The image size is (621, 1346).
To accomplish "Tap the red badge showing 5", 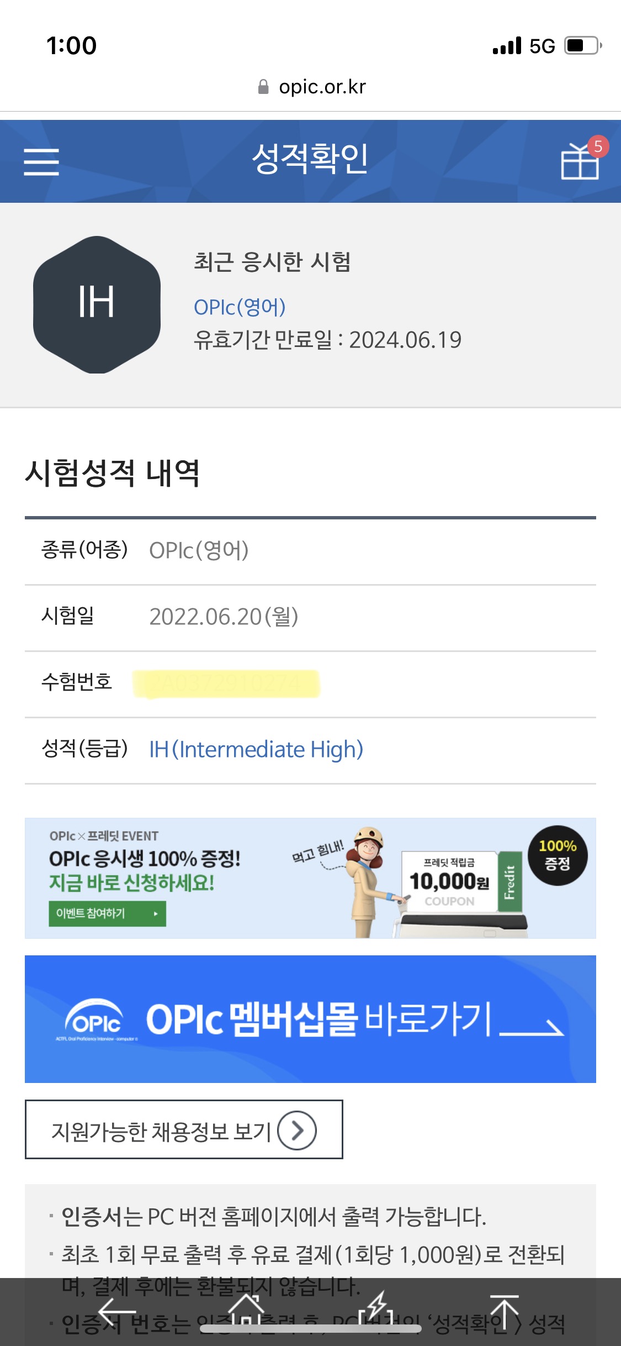I will 598,146.
